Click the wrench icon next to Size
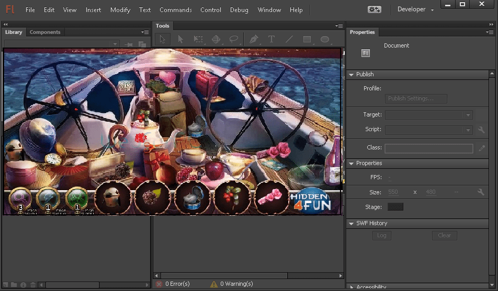This screenshot has width=498, height=291. pyautogui.click(x=481, y=192)
